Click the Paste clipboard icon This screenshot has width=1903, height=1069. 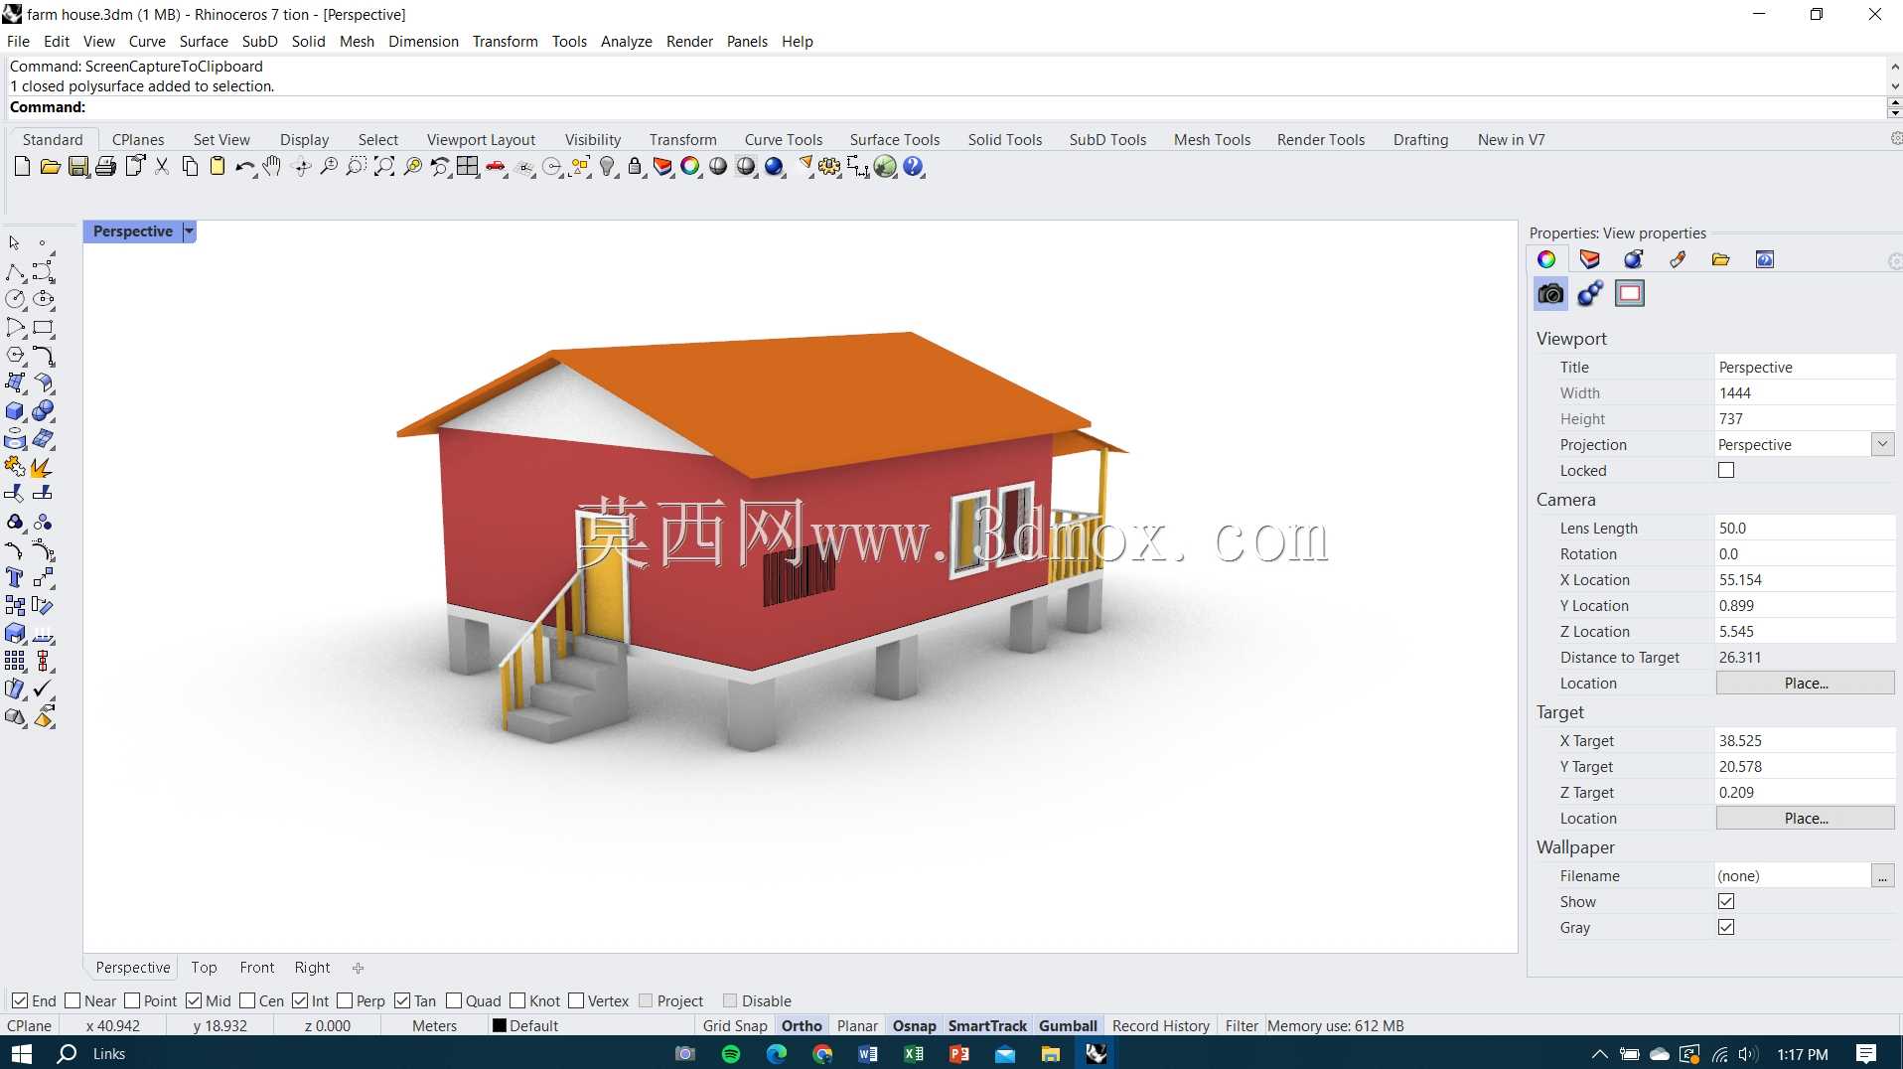pyautogui.click(x=218, y=167)
